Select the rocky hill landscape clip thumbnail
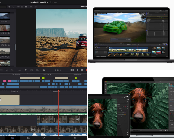Image resolution: width=174 pixels, height=140 pixels. 5,51
